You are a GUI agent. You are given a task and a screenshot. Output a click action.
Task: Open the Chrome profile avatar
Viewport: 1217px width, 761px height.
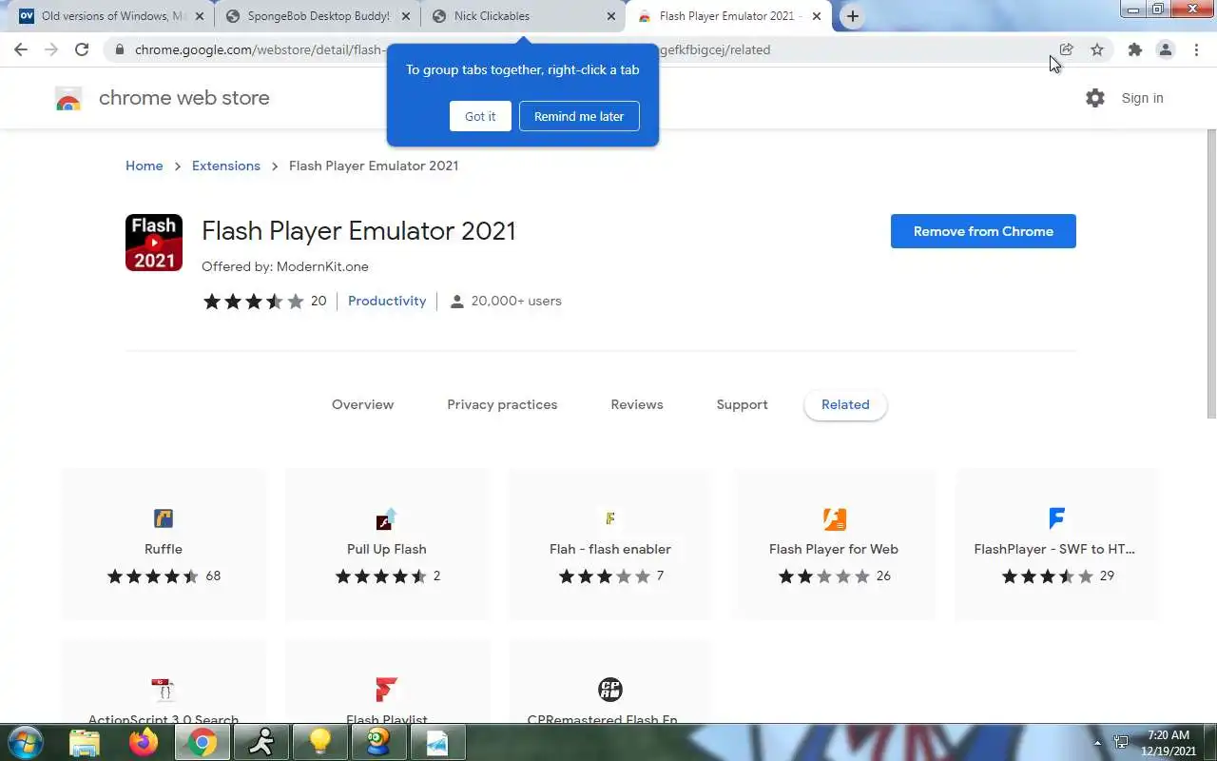pos(1166,49)
